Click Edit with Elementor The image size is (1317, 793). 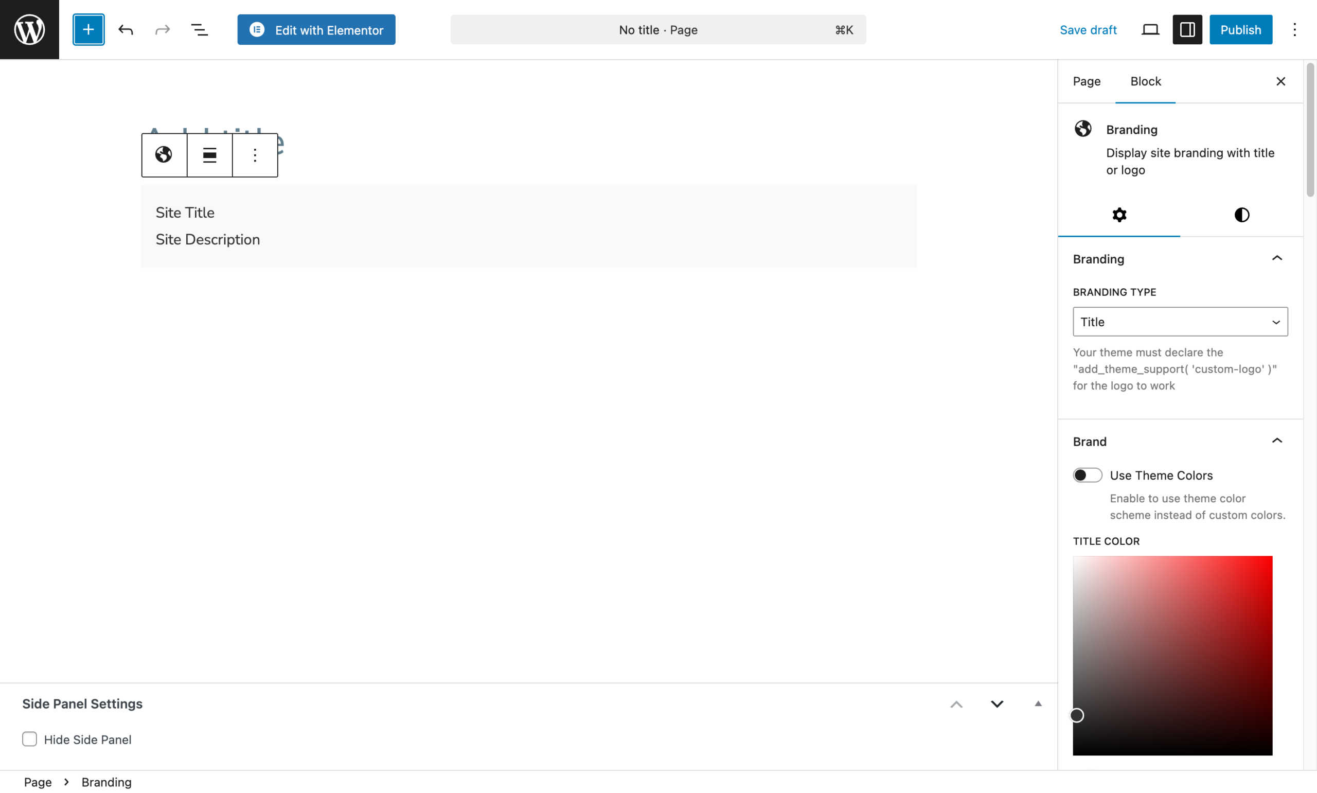(316, 29)
